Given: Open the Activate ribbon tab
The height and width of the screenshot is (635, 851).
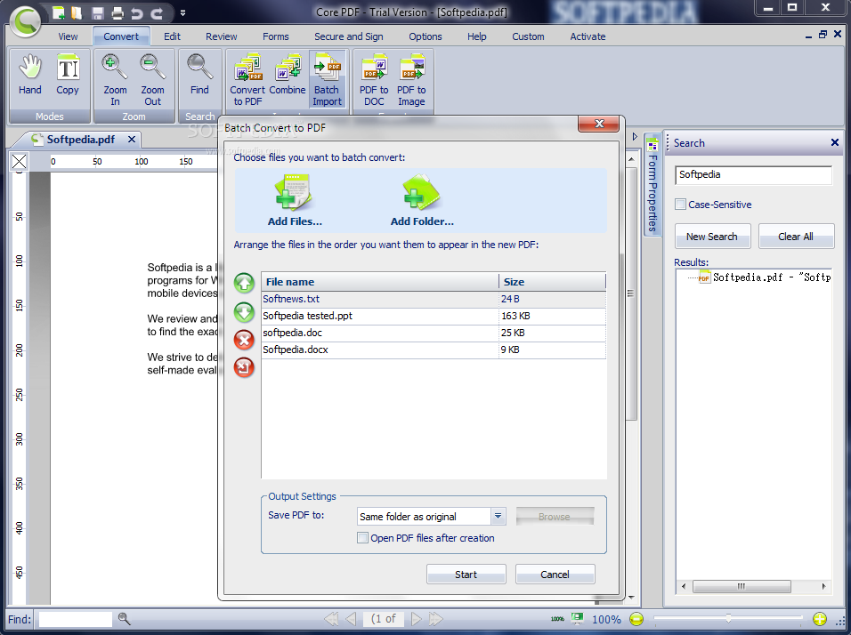Looking at the screenshot, I should 588,36.
